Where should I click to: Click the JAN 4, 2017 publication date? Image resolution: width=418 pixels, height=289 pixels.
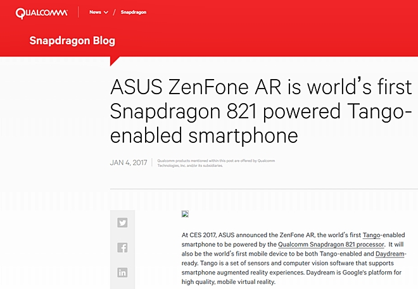(x=129, y=163)
